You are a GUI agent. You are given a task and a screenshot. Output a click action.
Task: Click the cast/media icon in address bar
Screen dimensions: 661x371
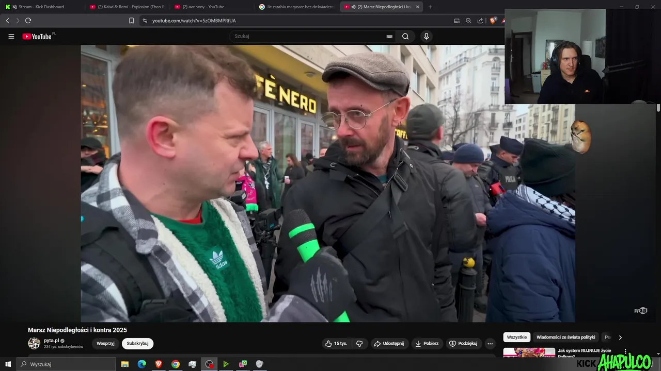pyautogui.click(x=457, y=21)
